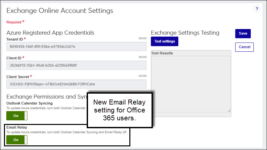The width and height of the screenshot is (267, 150).
Task: Click the Save button
Action: (243, 33)
